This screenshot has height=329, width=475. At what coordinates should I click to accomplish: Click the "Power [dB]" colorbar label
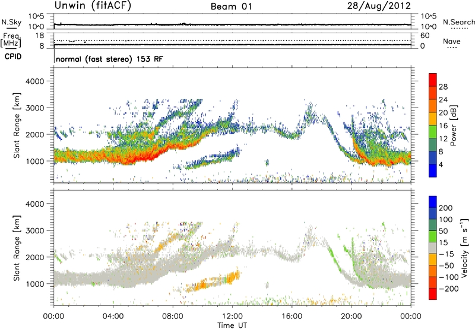click(454, 125)
